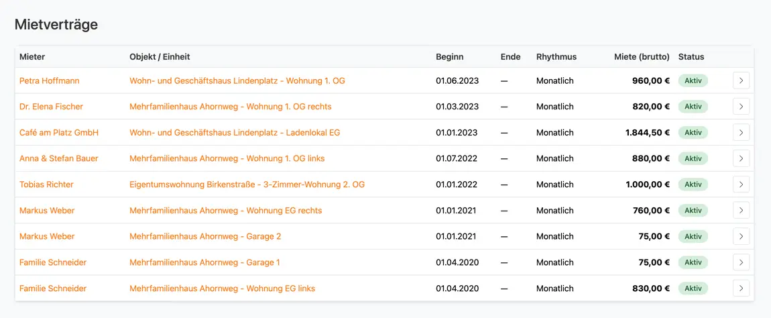
Task: Open details arrow for Café am Platz GmbH
Action: pyautogui.click(x=741, y=133)
